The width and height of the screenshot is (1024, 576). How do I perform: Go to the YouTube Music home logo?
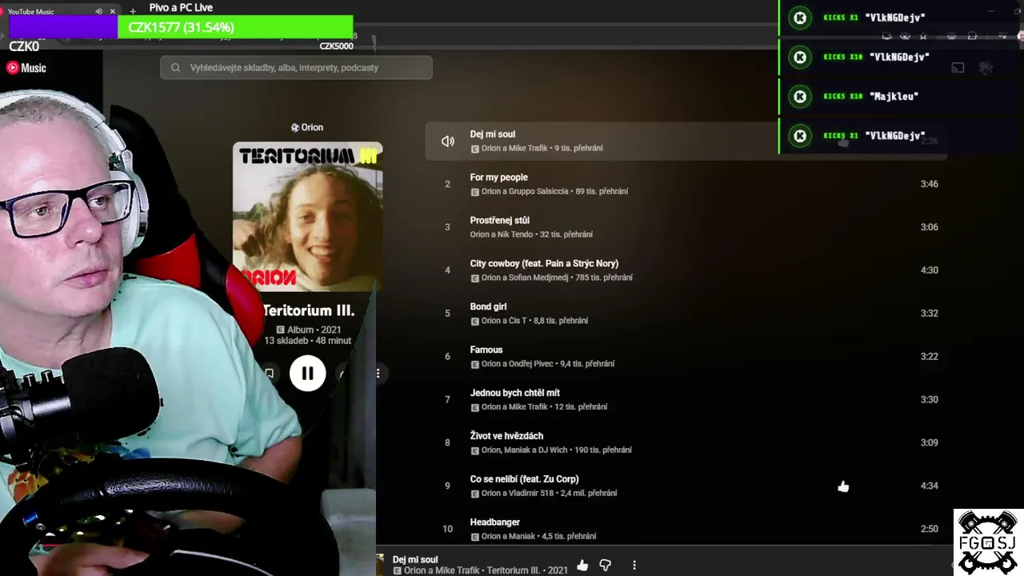[x=26, y=68]
